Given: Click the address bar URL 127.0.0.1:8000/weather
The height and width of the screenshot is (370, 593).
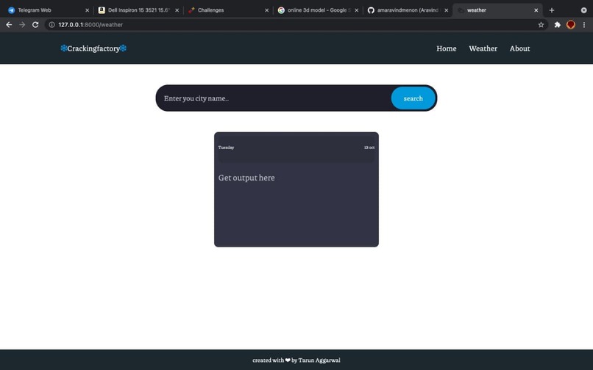Looking at the screenshot, I should point(90,24).
